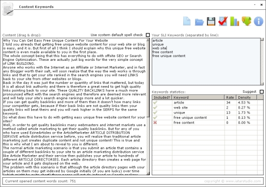Click the 4.53 % density value

tap(244, 103)
